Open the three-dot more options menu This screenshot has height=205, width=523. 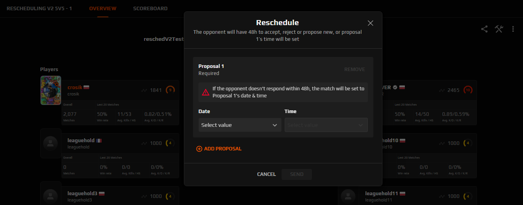point(513,29)
